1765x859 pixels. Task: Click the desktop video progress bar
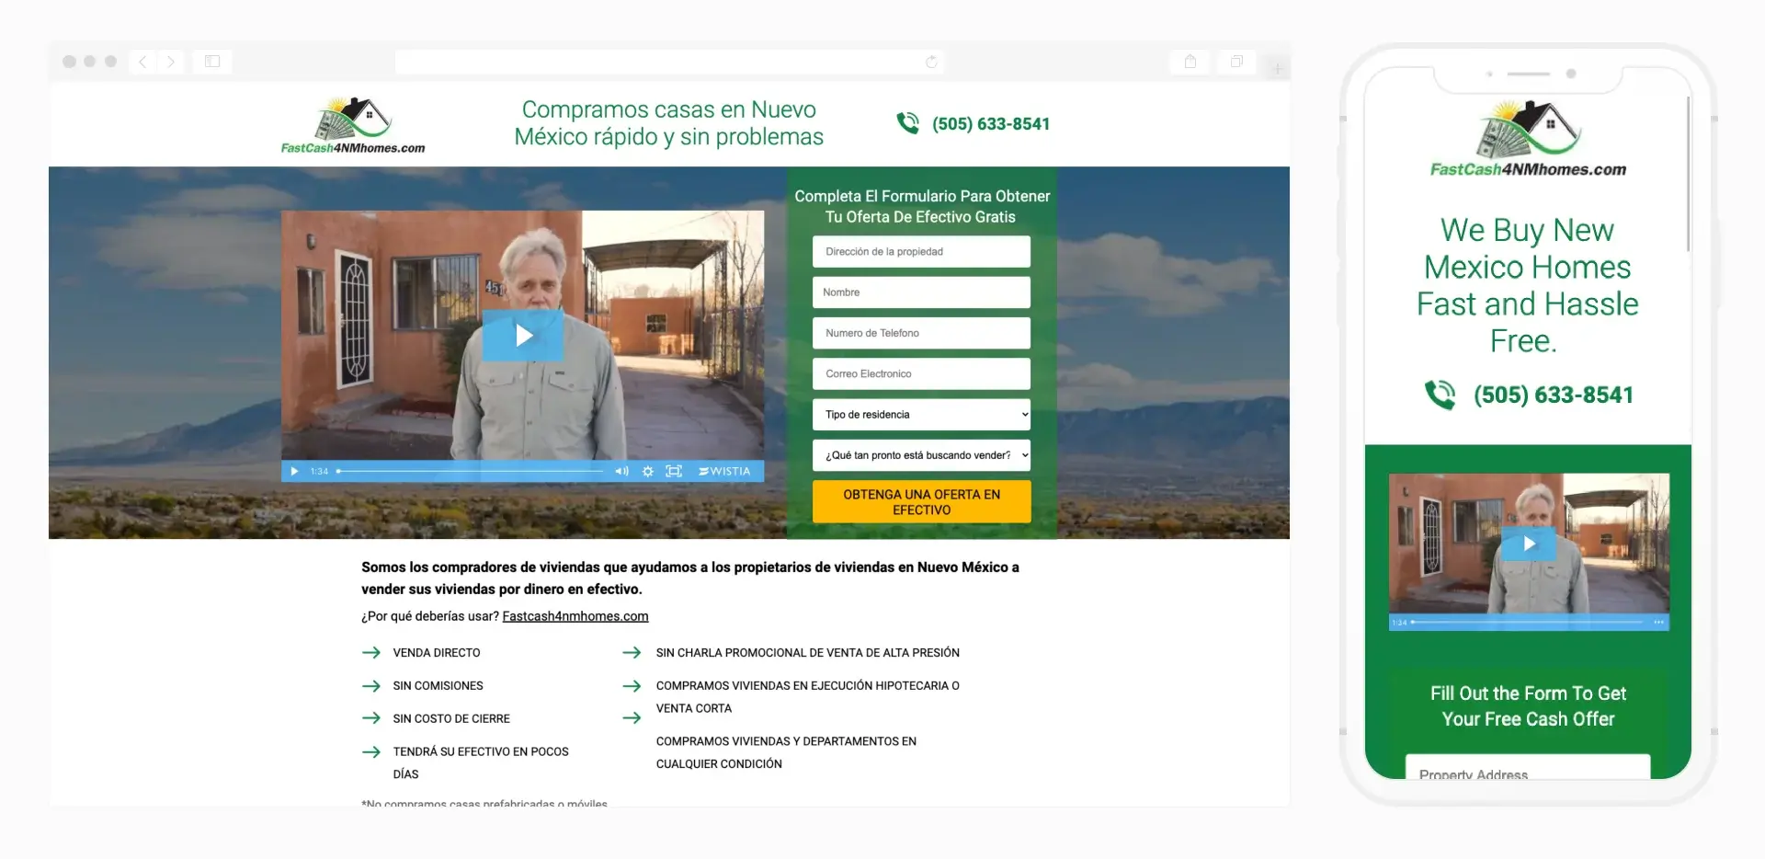click(x=471, y=471)
